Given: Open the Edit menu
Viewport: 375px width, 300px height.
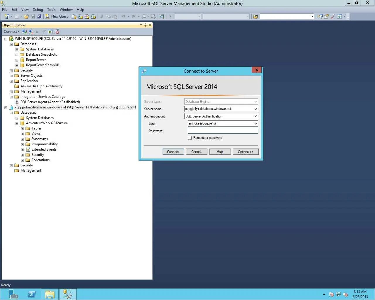Looking at the screenshot, I should [x=14, y=10].
